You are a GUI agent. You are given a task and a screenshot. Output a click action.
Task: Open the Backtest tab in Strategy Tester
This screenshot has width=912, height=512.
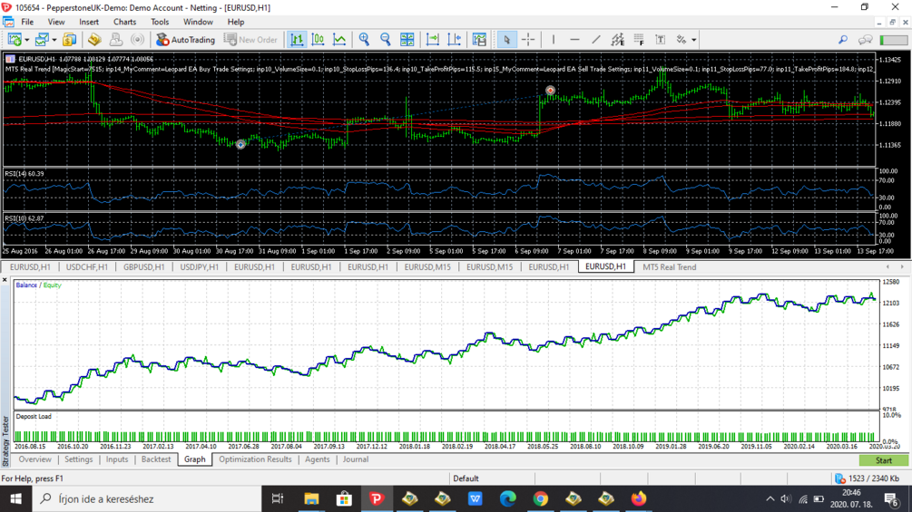[x=156, y=459]
